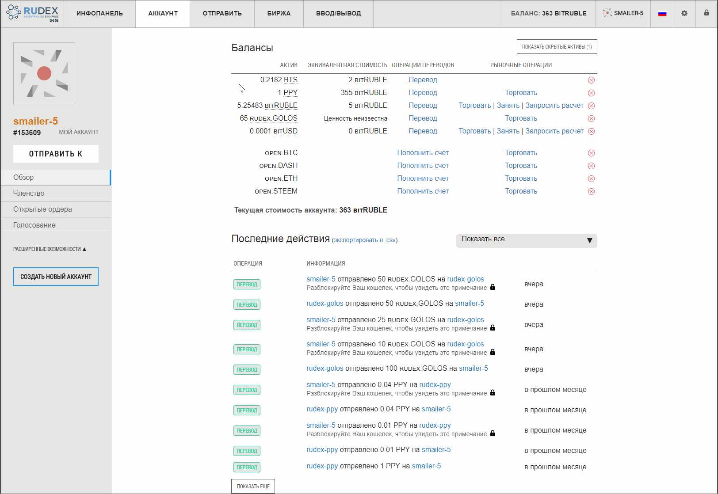Click 'Запросить расчет' in bitUSD row
Image resolution: width=718 pixels, height=494 pixels.
pyautogui.click(x=554, y=131)
